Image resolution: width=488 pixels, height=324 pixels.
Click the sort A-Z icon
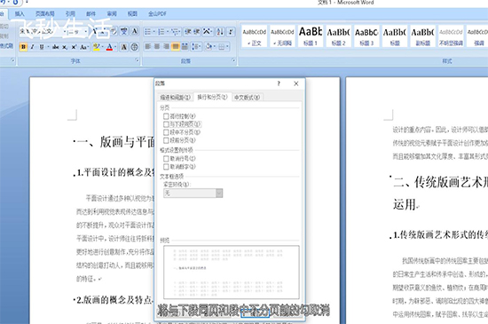[x=220, y=31]
